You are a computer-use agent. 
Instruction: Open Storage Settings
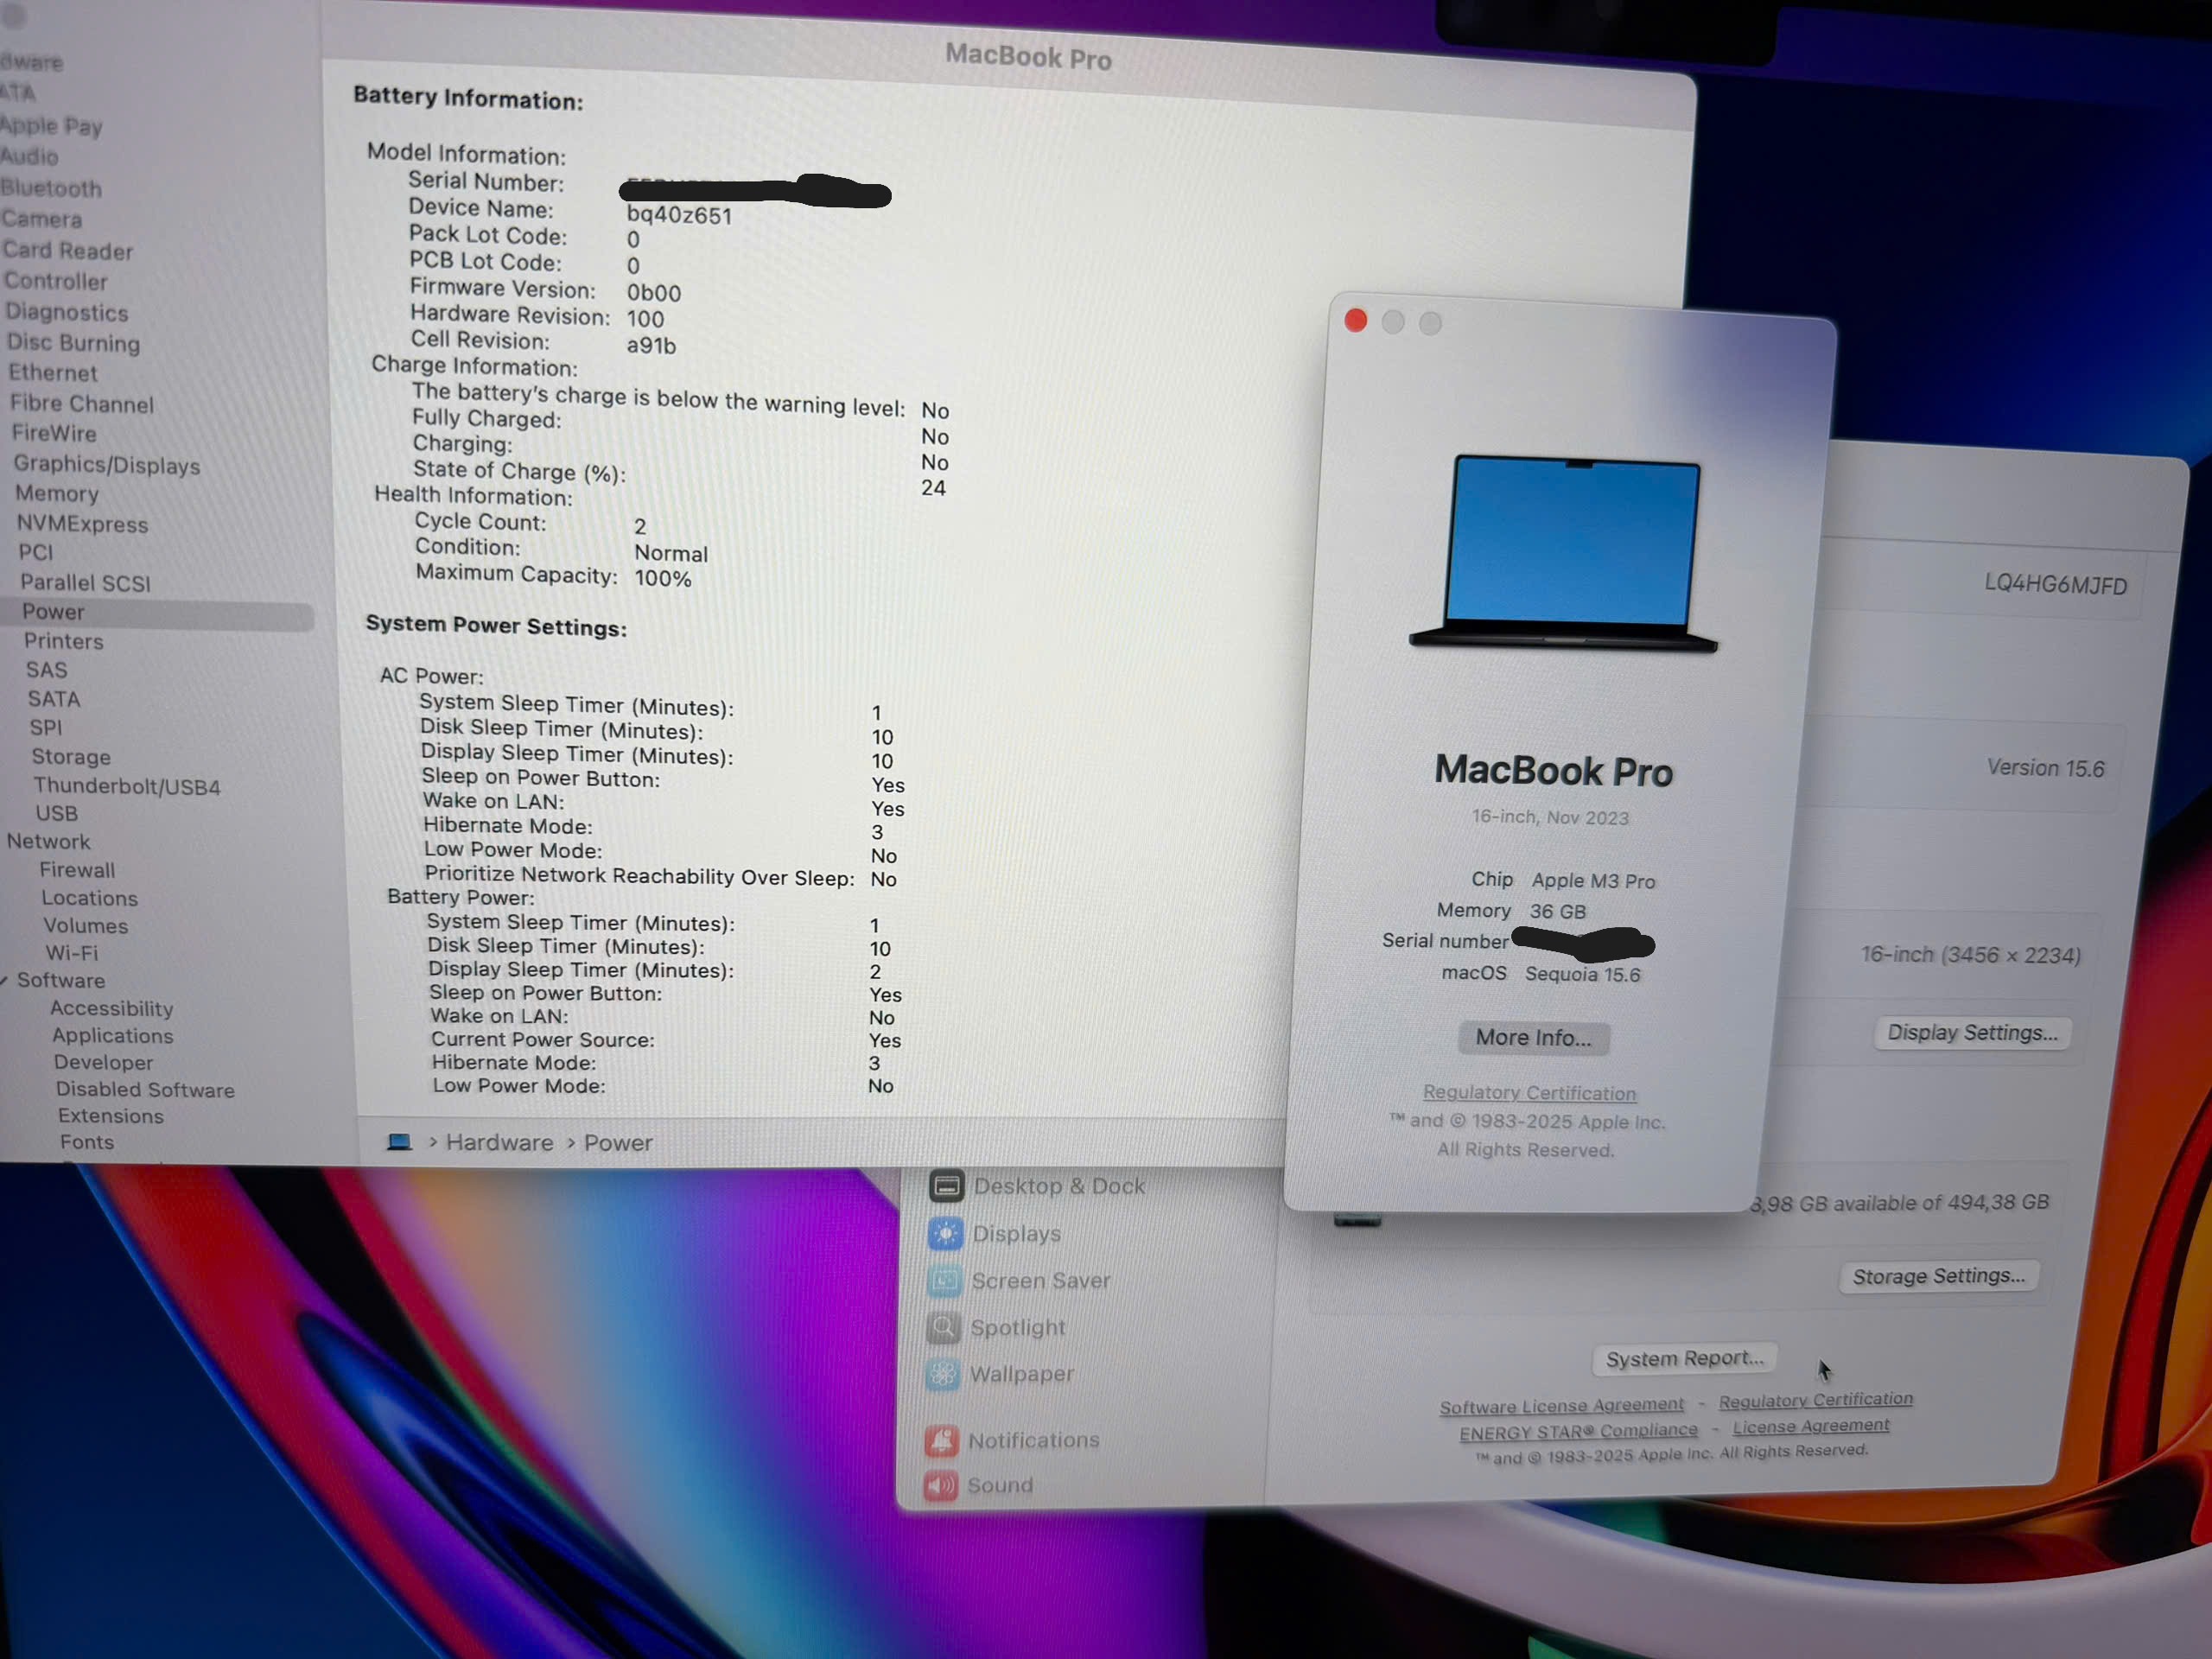pyautogui.click(x=1938, y=1276)
